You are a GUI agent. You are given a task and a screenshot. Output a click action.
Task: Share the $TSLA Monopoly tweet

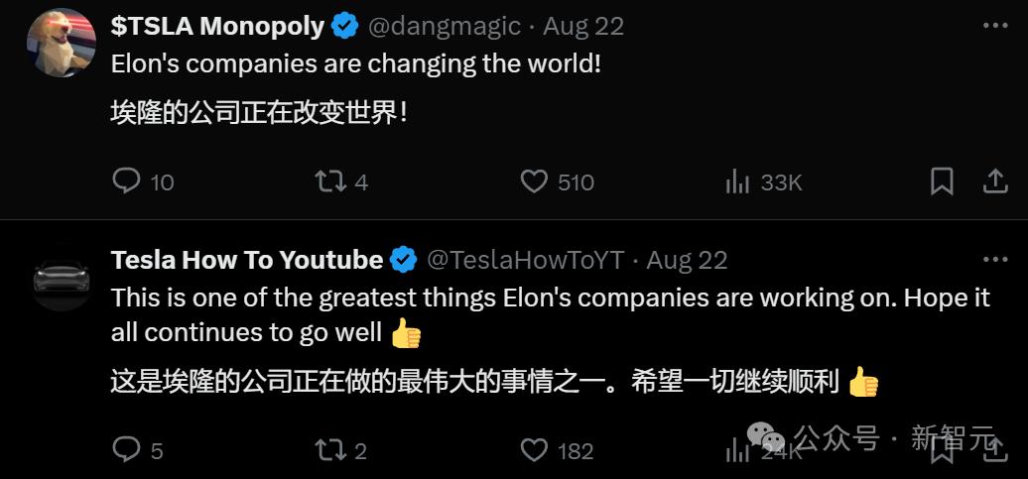(994, 181)
